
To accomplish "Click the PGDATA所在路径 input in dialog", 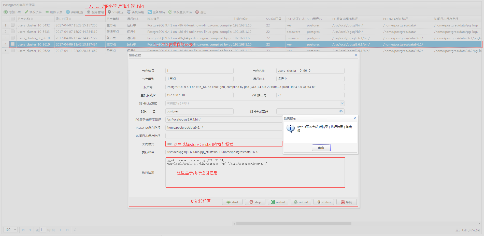I will [x=224, y=128].
